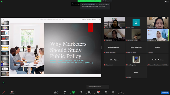This screenshot has height=95, width=170.
Task: Select the zoom baa04 participant tile
Action: coord(136,23)
